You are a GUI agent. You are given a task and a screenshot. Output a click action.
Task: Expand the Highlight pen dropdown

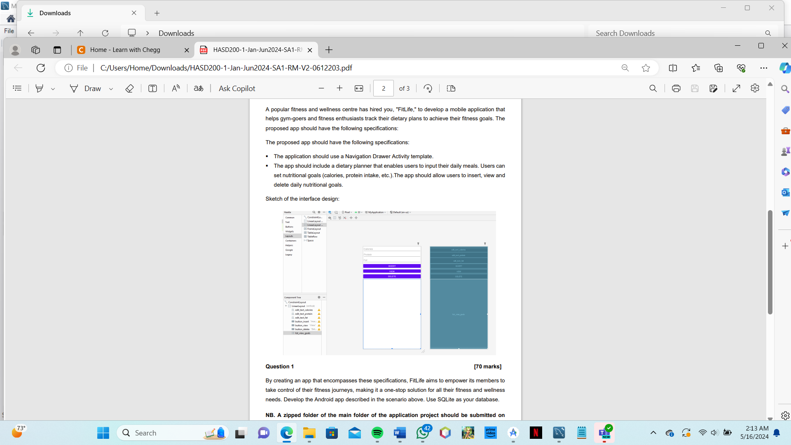pos(54,88)
